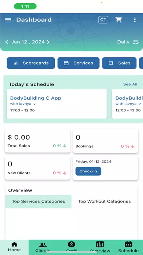Open the CT profile badge
Image resolution: width=143 pixels, height=255 pixels.
103,20
